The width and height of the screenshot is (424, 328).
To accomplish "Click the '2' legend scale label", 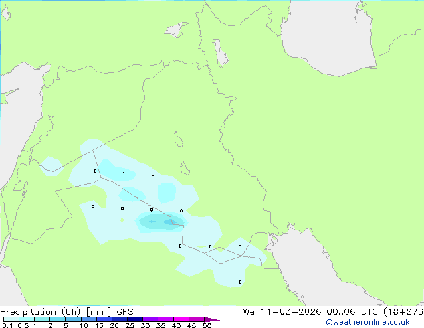I will [50, 325].
